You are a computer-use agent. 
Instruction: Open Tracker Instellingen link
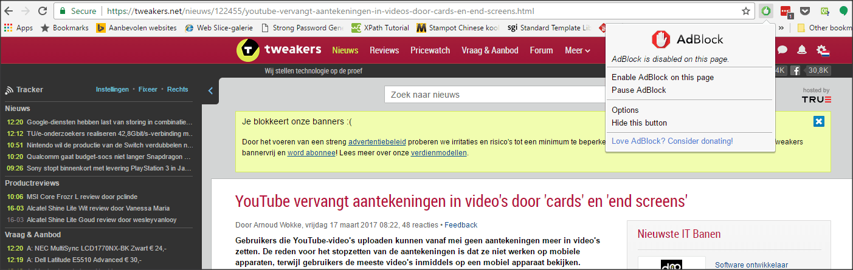(112, 89)
